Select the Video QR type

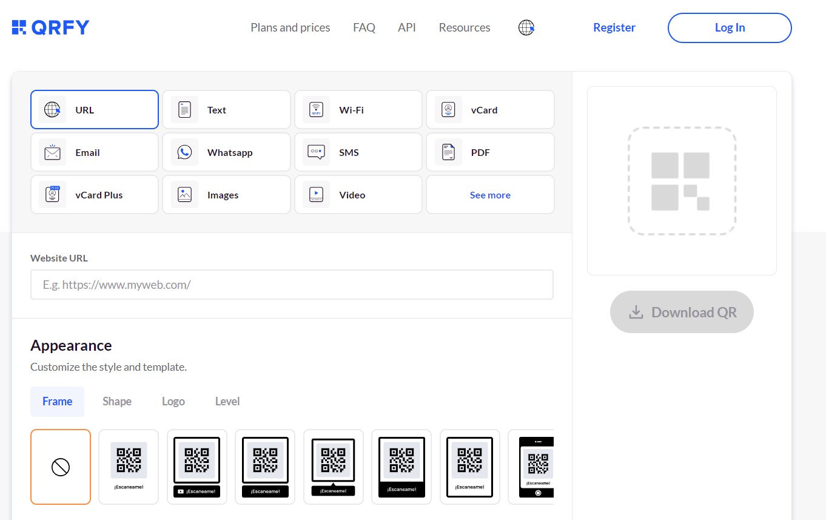(x=358, y=195)
